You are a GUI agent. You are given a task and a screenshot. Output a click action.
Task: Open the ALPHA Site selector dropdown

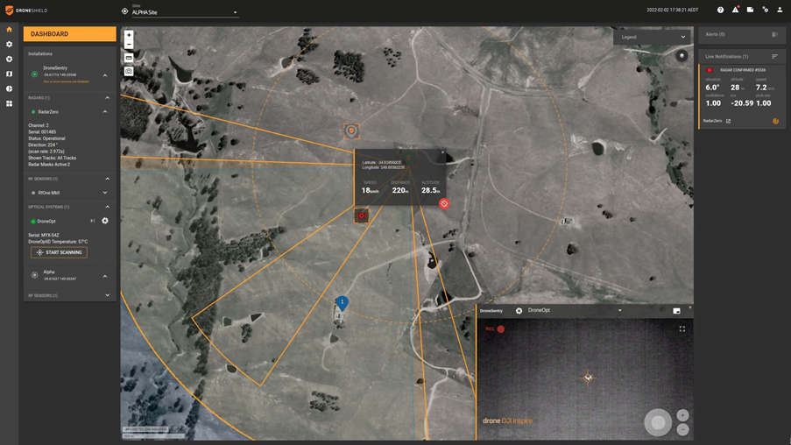[x=185, y=12]
